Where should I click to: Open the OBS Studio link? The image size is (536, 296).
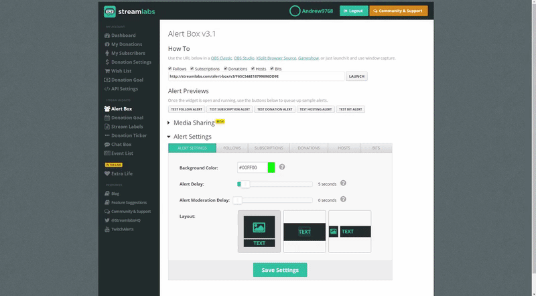[x=244, y=58]
